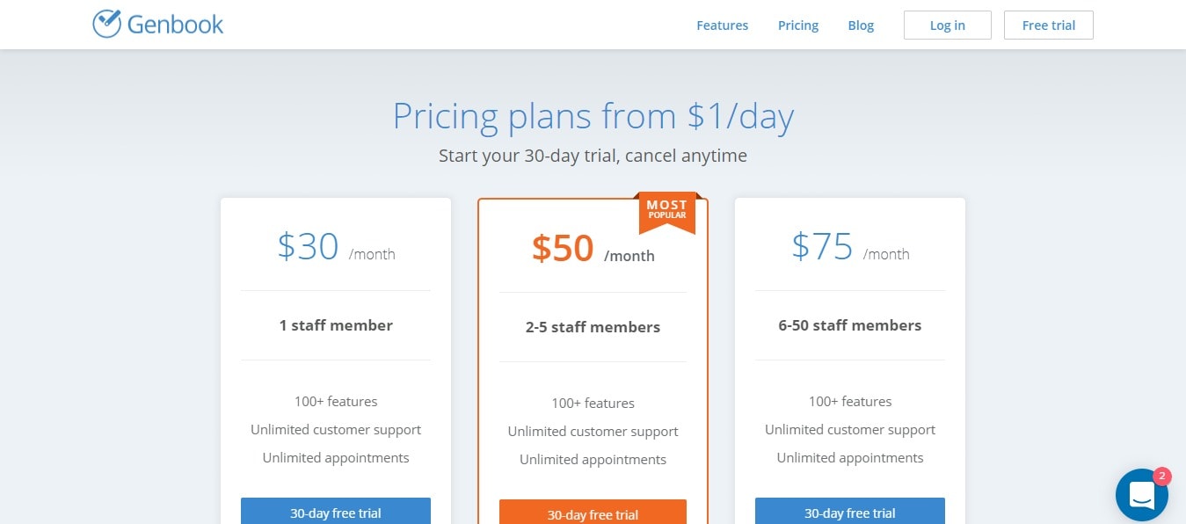This screenshot has height=524, width=1186.
Task: Select the orange $50 /month price
Action: coord(593,249)
